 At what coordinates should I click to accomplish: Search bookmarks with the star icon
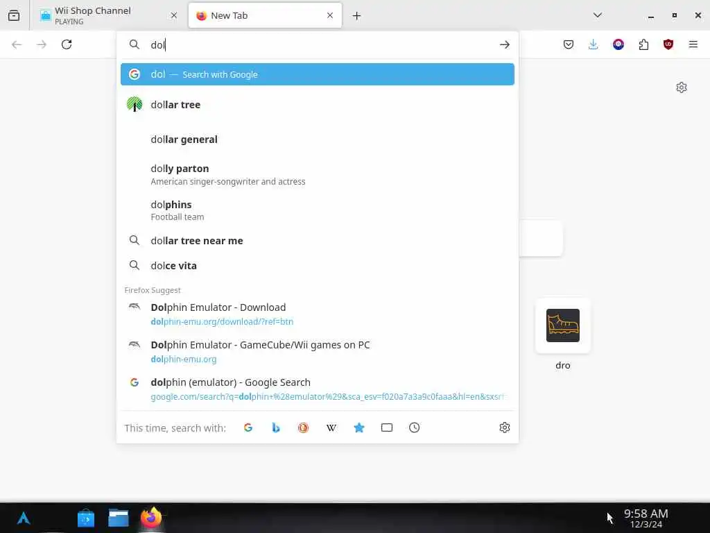tap(359, 428)
